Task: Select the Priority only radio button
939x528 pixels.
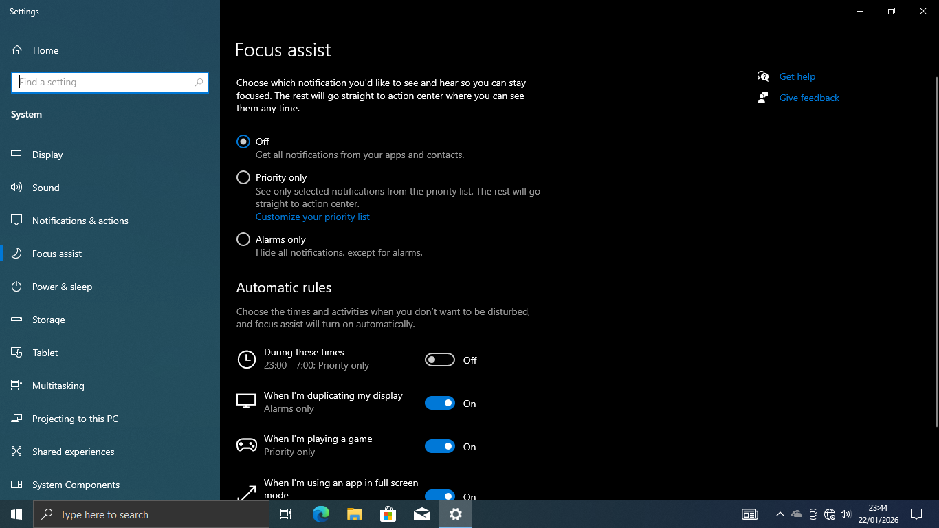Action: click(243, 177)
